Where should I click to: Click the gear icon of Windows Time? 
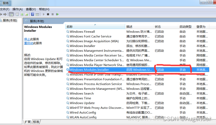click(x=68, y=98)
